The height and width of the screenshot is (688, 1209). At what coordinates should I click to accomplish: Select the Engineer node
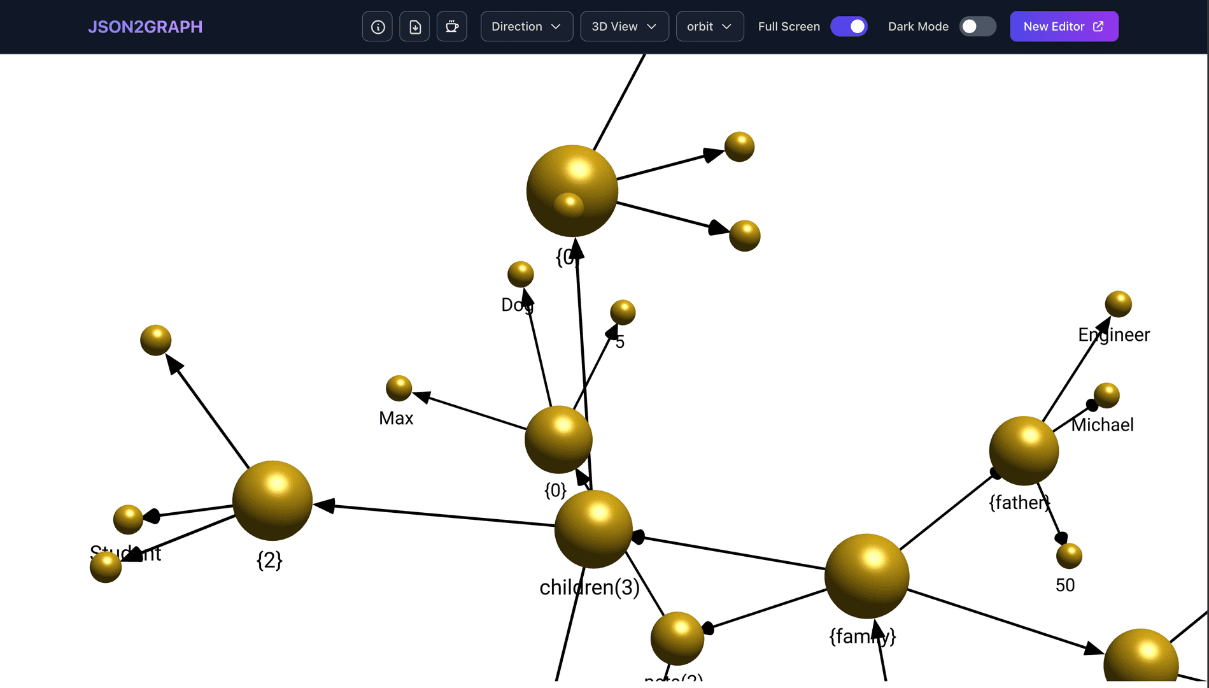pyautogui.click(x=1119, y=304)
